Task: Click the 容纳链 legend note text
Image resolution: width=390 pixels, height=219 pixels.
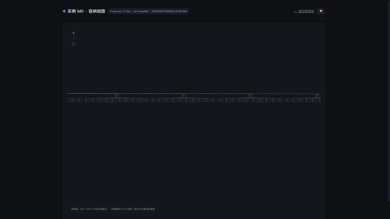Action: [x=113, y=209]
